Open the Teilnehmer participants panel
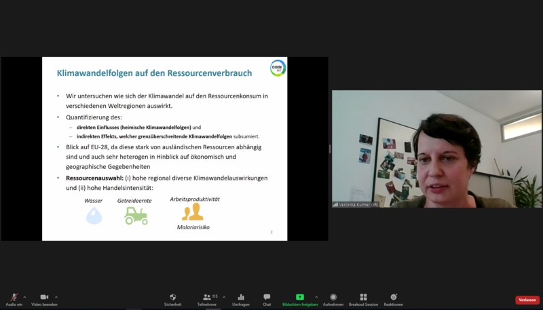543x310 pixels. point(206,298)
